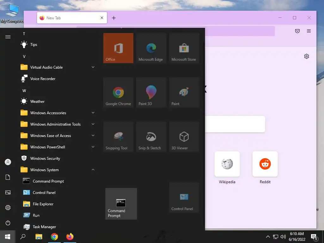324x243 pixels.
Task: Switch to Firefox on the taskbar
Action: [70, 237]
